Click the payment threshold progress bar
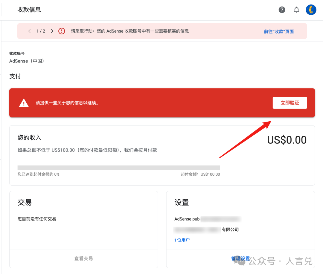Viewport: 323px width, 274px height. tap(119, 168)
